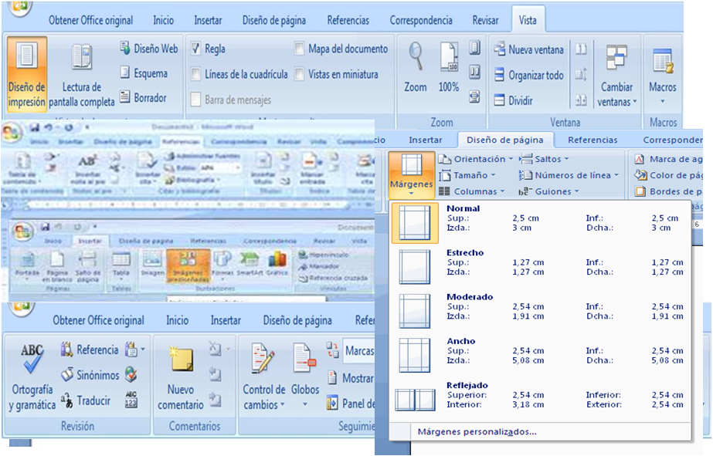This screenshot has width=713, height=456.
Task: Open a Nueva ventana
Action: pos(529,49)
